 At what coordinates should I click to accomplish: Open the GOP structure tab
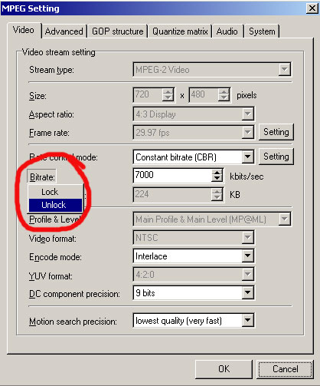pyautogui.click(x=118, y=31)
